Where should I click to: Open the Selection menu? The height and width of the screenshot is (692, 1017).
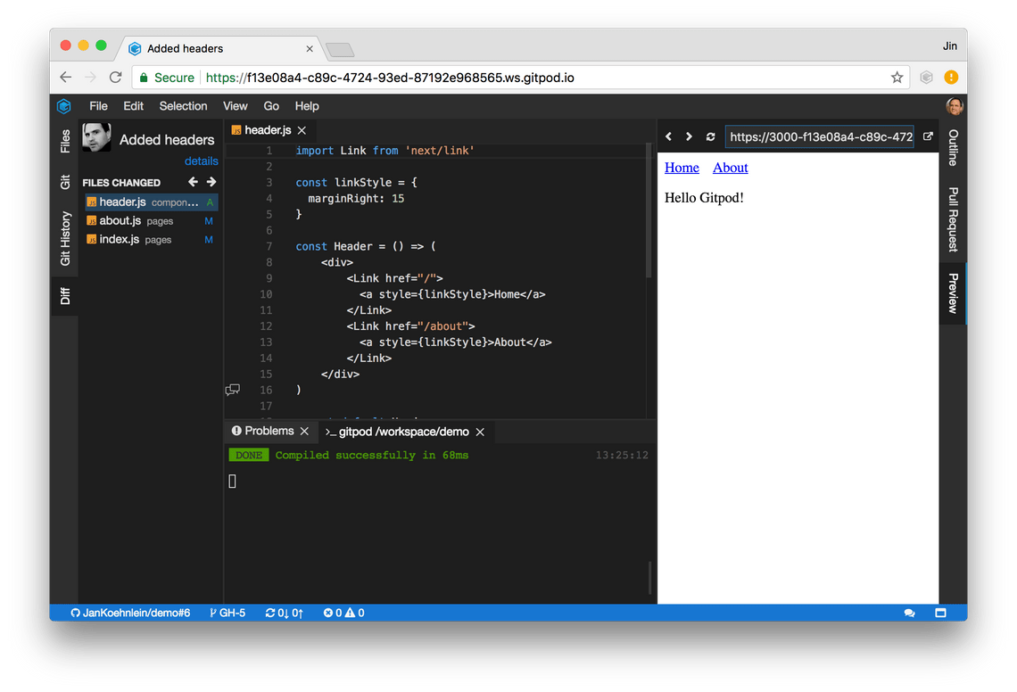point(184,106)
